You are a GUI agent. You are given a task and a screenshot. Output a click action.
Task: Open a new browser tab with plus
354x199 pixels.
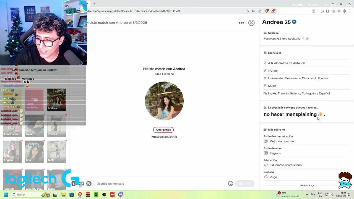94,4
